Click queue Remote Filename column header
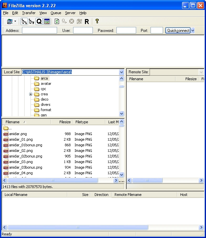This screenshot has height=238, width=206. 144,195
